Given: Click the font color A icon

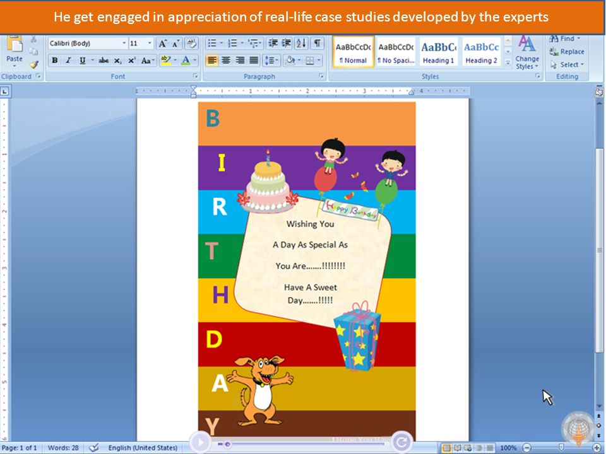Looking at the screenshot, I should [186, 61].
